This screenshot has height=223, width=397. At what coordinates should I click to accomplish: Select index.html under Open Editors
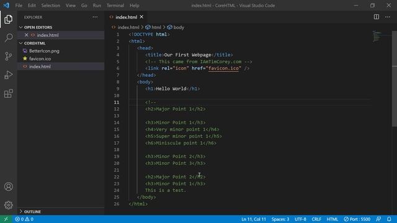[48, 35]
